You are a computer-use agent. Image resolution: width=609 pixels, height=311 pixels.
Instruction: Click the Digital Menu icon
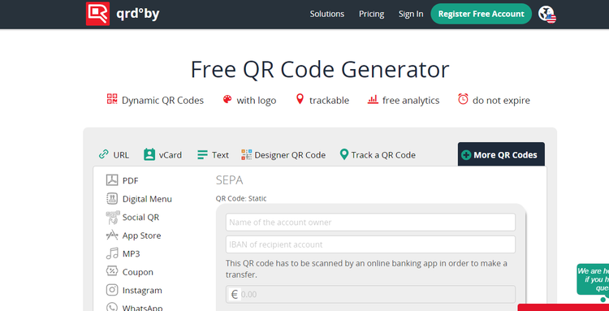(112, 198)
